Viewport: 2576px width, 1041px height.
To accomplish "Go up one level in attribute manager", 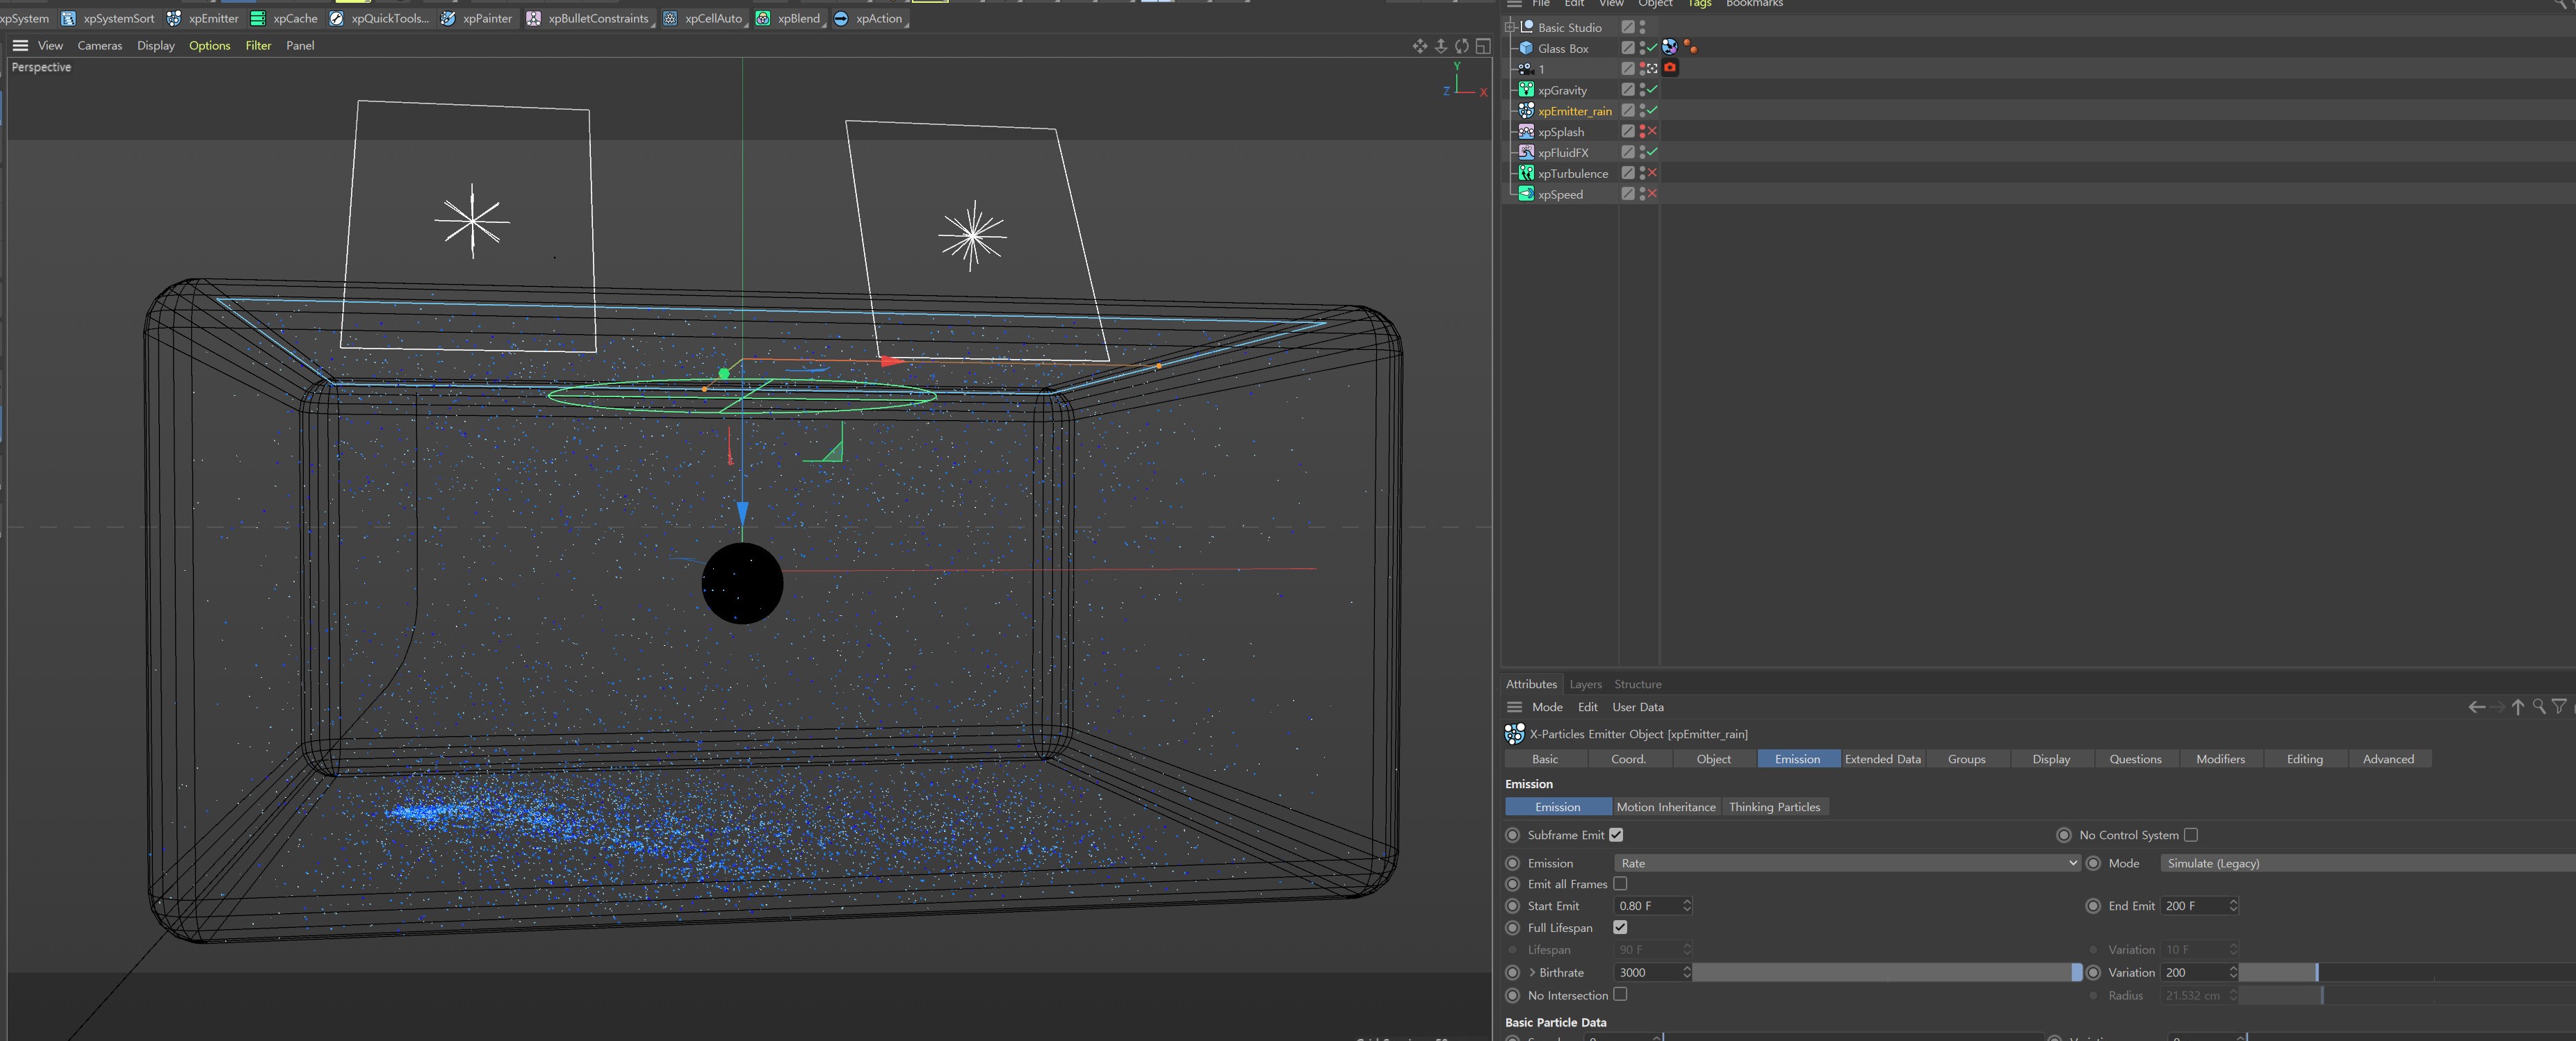I will tap(2518, 708).
